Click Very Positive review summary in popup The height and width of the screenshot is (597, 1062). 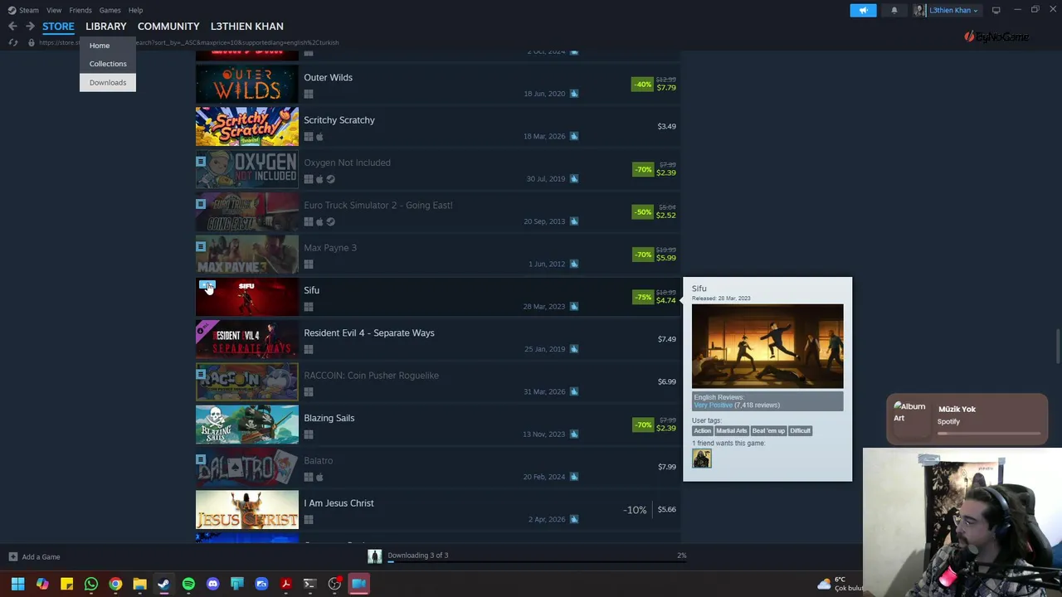pyautogui.click(x=714, y=405)
